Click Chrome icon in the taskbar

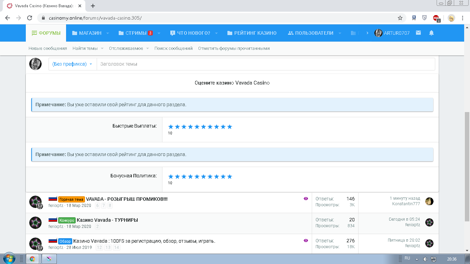click(32, 259)
